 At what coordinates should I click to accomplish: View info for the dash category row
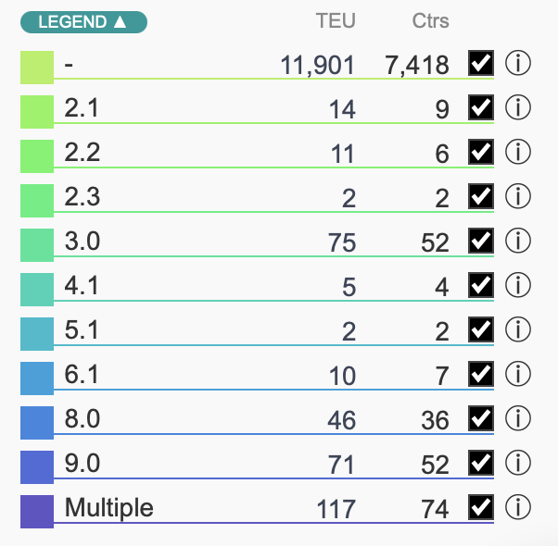point(517,64)
